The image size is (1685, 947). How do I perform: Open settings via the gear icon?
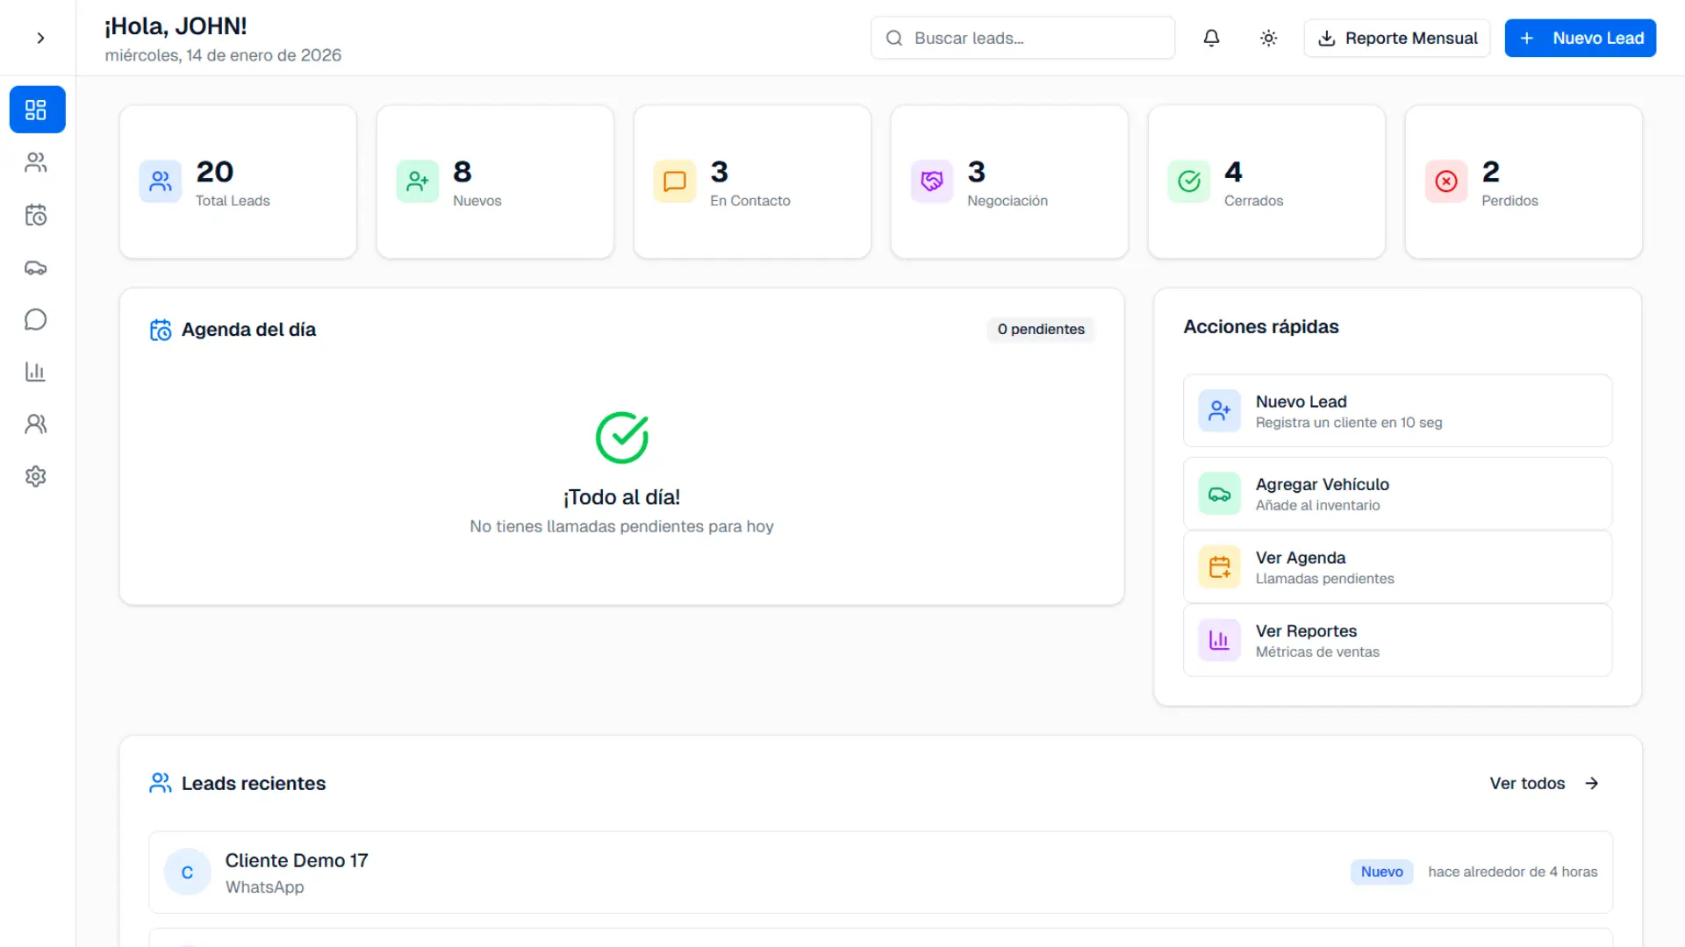[37, 476]
